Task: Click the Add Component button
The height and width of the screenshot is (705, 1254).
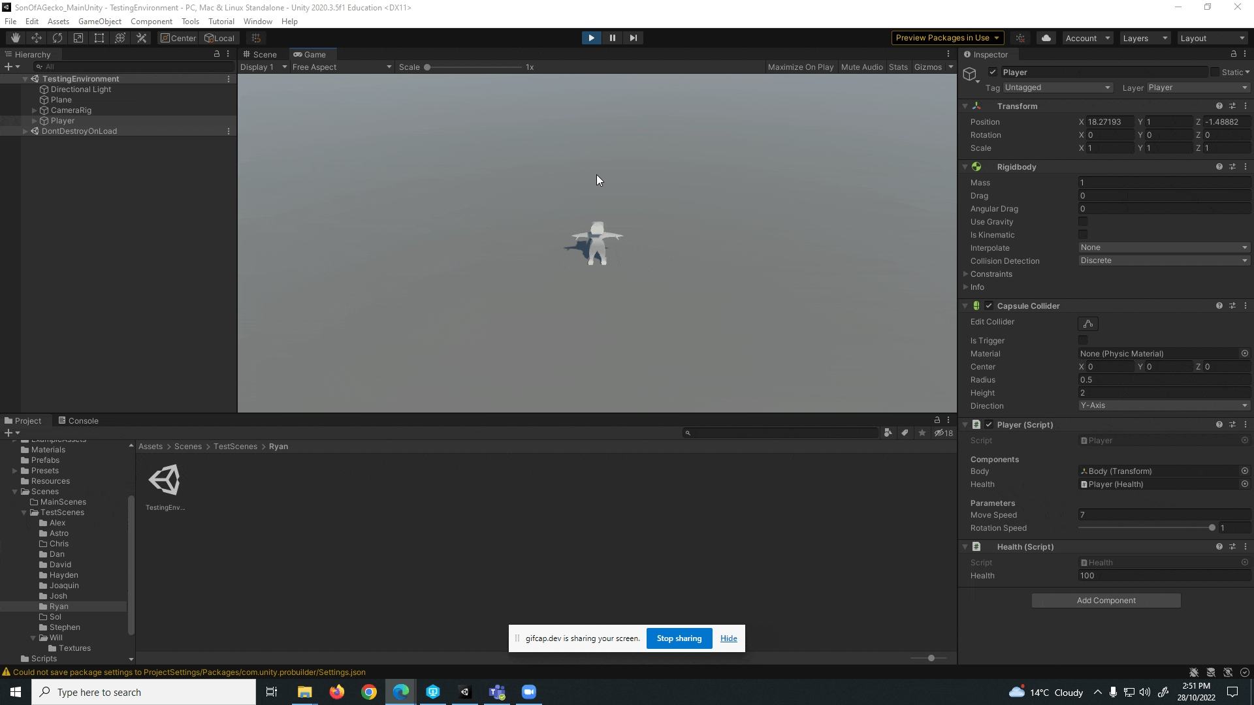Action: pyautogui.click(x=1106, y=601)
